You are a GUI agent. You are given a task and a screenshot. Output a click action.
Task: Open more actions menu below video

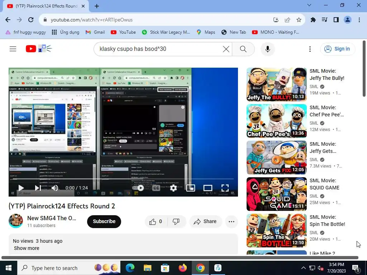pos(231,221)
